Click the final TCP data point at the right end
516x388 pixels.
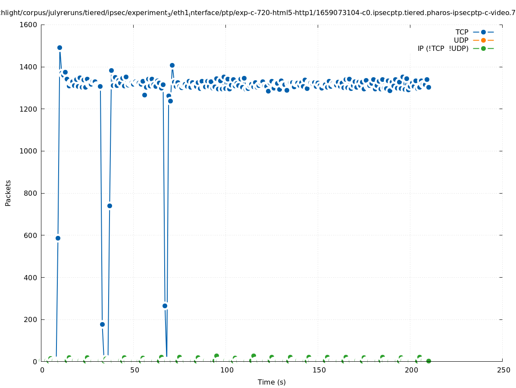(428, 87)
